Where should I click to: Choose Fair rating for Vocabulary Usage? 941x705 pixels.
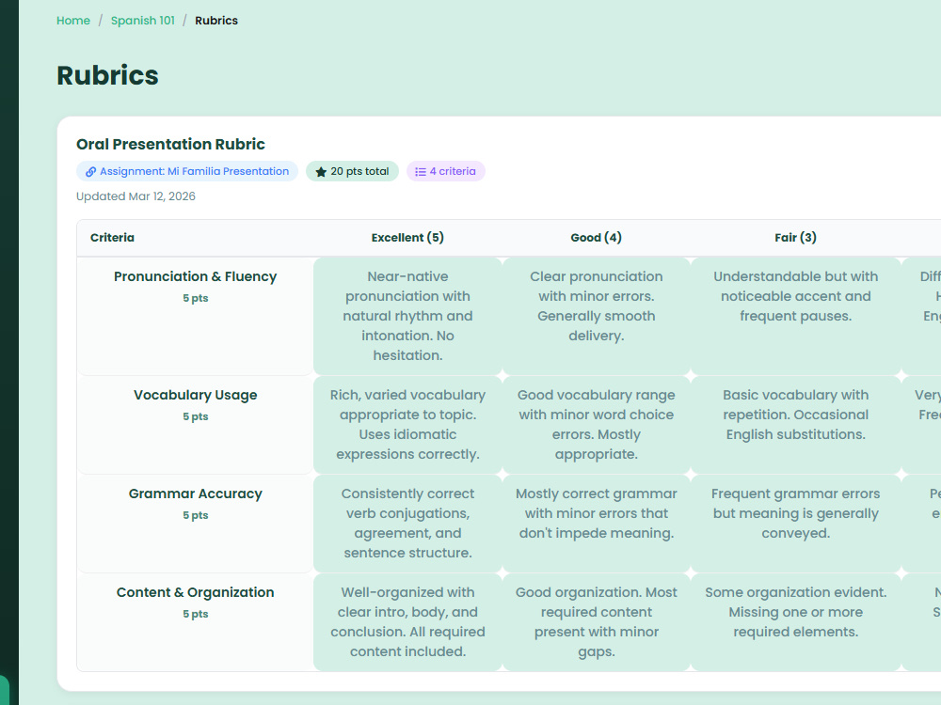(x=795, y=425)
